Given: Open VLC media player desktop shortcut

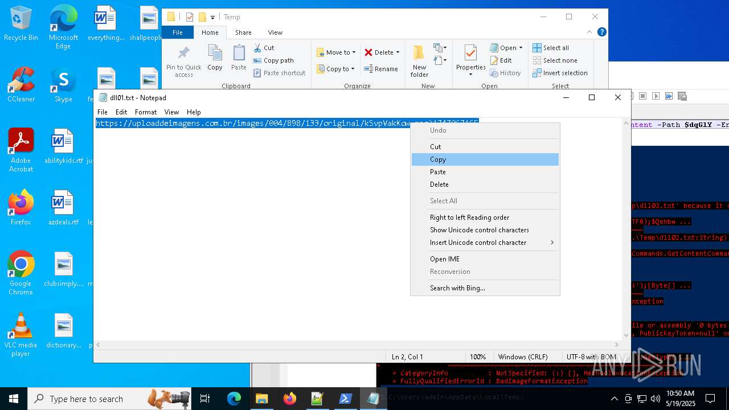Looking at the screenshot, I should (x=21, y=335).
